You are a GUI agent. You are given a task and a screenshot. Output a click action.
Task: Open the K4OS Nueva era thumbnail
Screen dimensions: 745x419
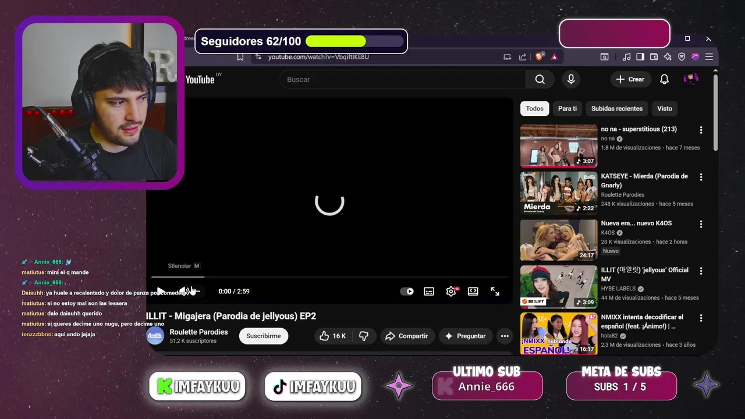pos(559,240)
